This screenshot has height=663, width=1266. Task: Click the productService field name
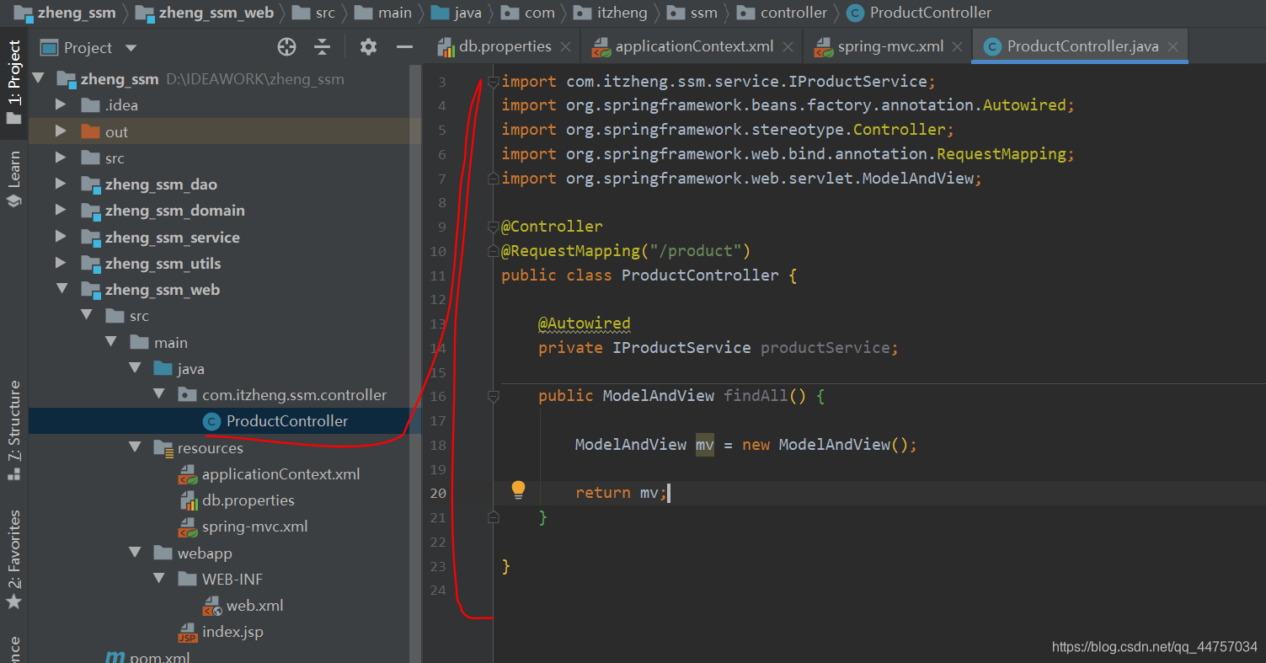click(825, 348)
